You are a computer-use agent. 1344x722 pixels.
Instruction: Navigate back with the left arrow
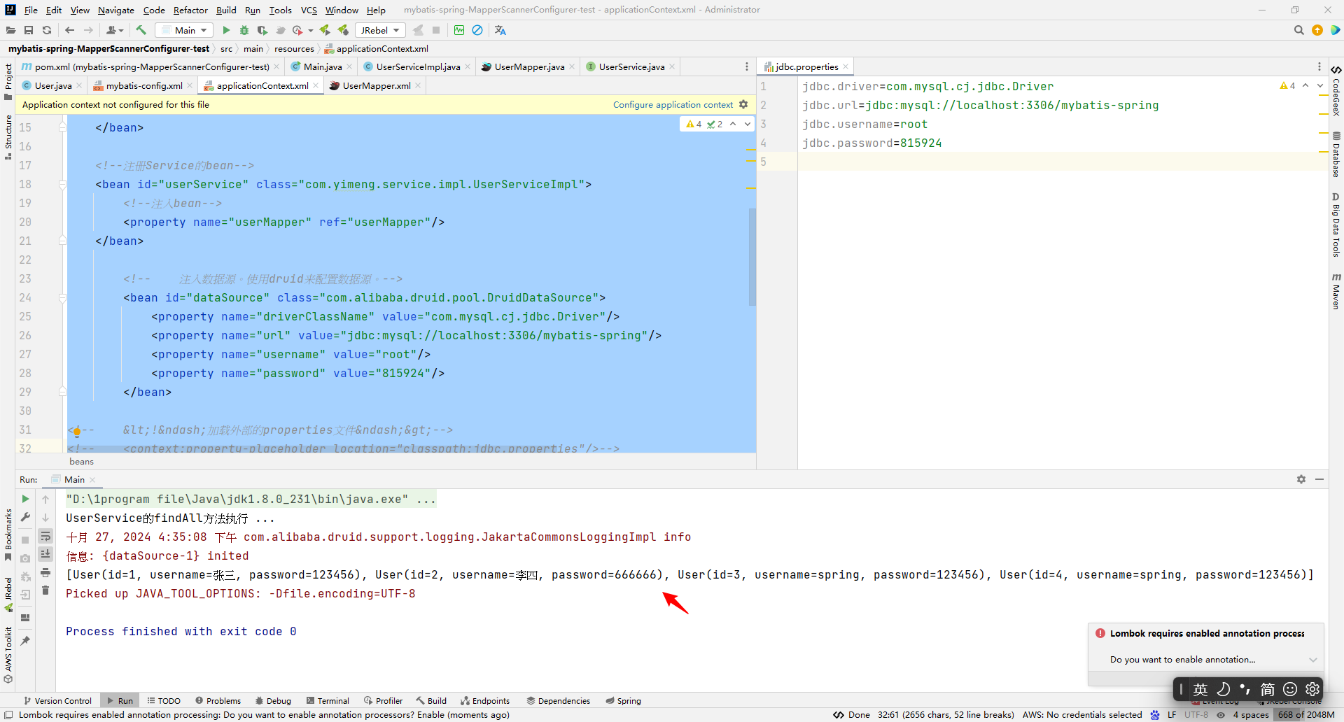[69, 30]
